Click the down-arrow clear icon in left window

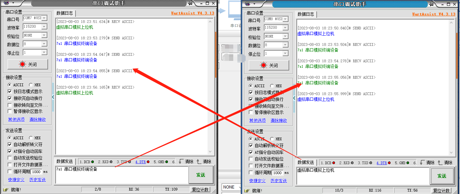pos(181,161)
